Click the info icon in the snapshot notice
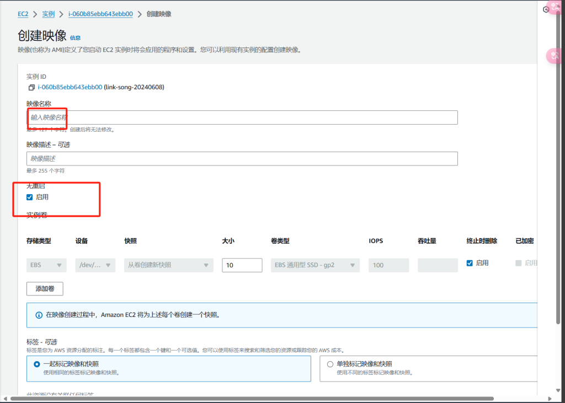 point(39,315)
